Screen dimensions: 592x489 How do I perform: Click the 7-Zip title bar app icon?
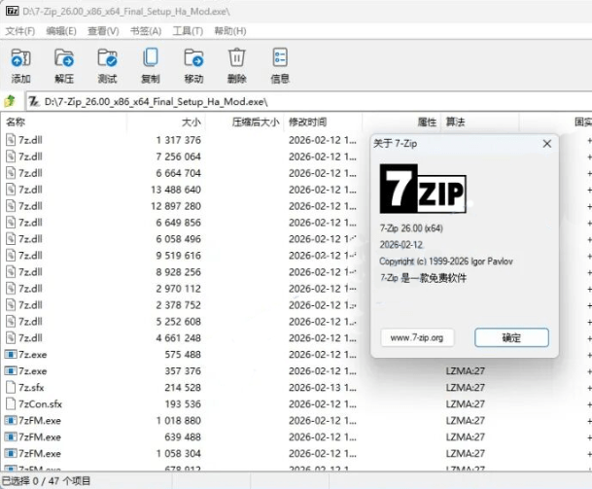pyautogui.click(x=12, y=11)
